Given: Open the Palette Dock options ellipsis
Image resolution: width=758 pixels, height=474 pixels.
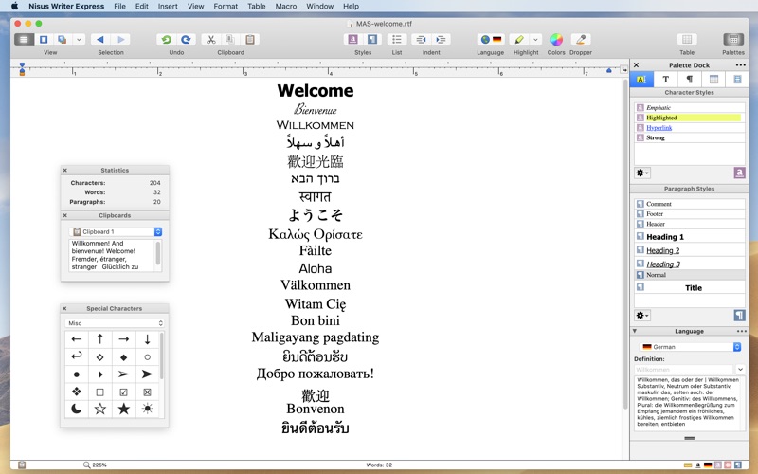Looking at the screenshot, I should tap(741, 65).
